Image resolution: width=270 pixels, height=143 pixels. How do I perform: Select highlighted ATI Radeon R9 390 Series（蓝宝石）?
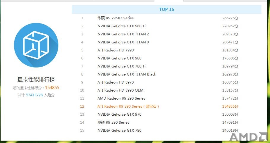click(167, 106)
